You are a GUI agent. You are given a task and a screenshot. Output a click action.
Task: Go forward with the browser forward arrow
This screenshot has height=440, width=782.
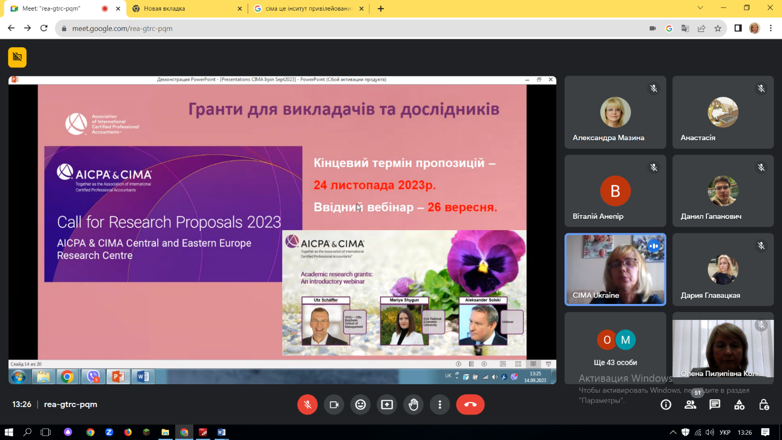[28, 28]
